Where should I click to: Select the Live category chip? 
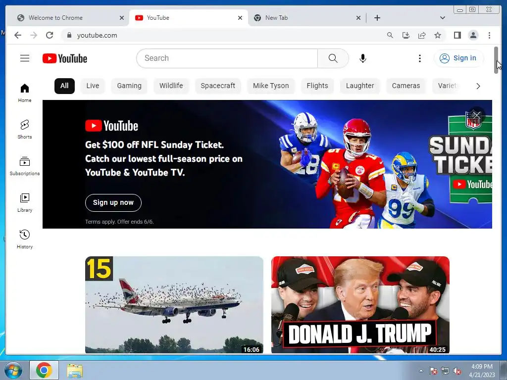93,86
